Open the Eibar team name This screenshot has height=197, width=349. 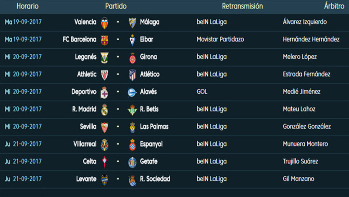pos(147,39)
